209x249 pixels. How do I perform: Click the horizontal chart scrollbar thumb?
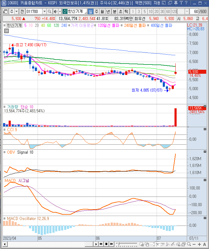(89, 244)
